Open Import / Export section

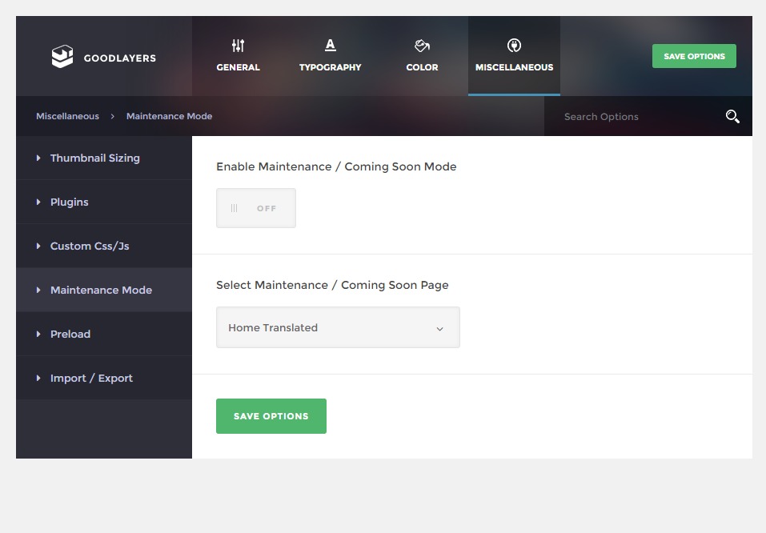[x=104, y=378]
